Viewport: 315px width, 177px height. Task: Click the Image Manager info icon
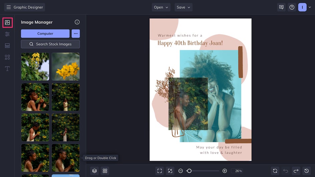tap(77, 22)
